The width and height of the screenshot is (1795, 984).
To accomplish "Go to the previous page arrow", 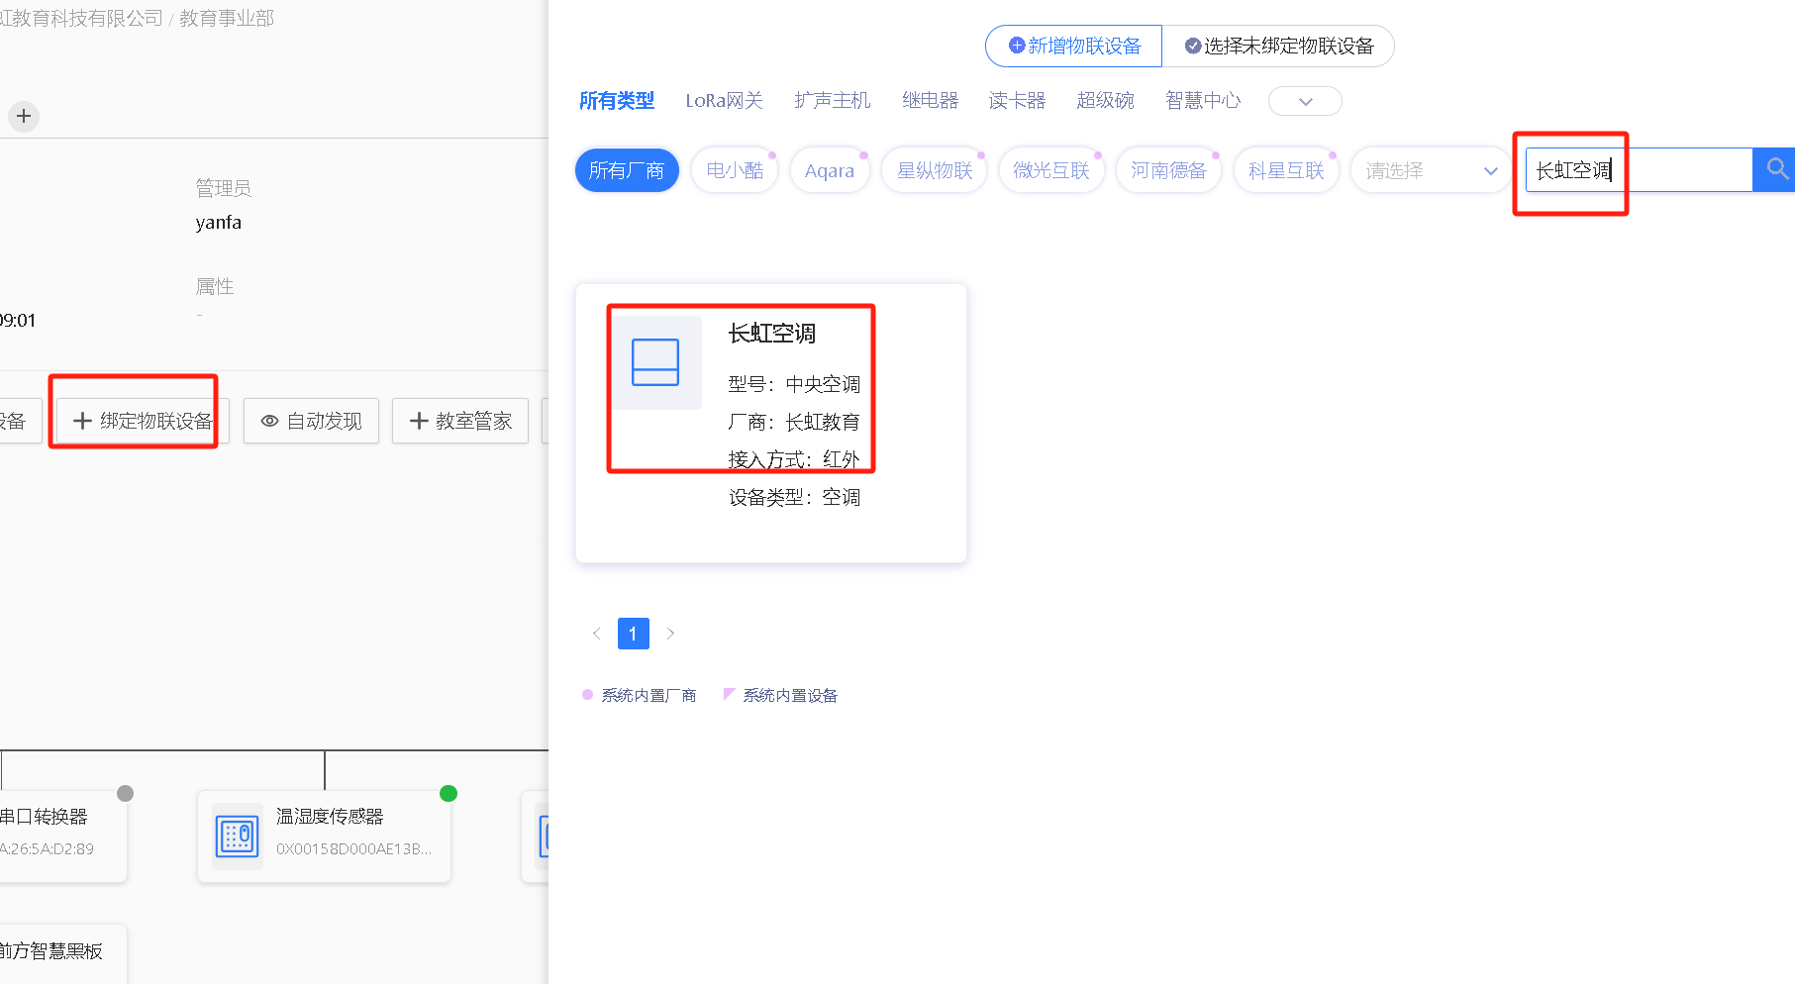I will coord(596,634).
